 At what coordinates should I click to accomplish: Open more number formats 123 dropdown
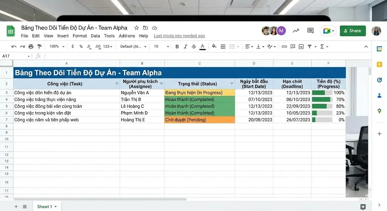(x=108, y=46)
